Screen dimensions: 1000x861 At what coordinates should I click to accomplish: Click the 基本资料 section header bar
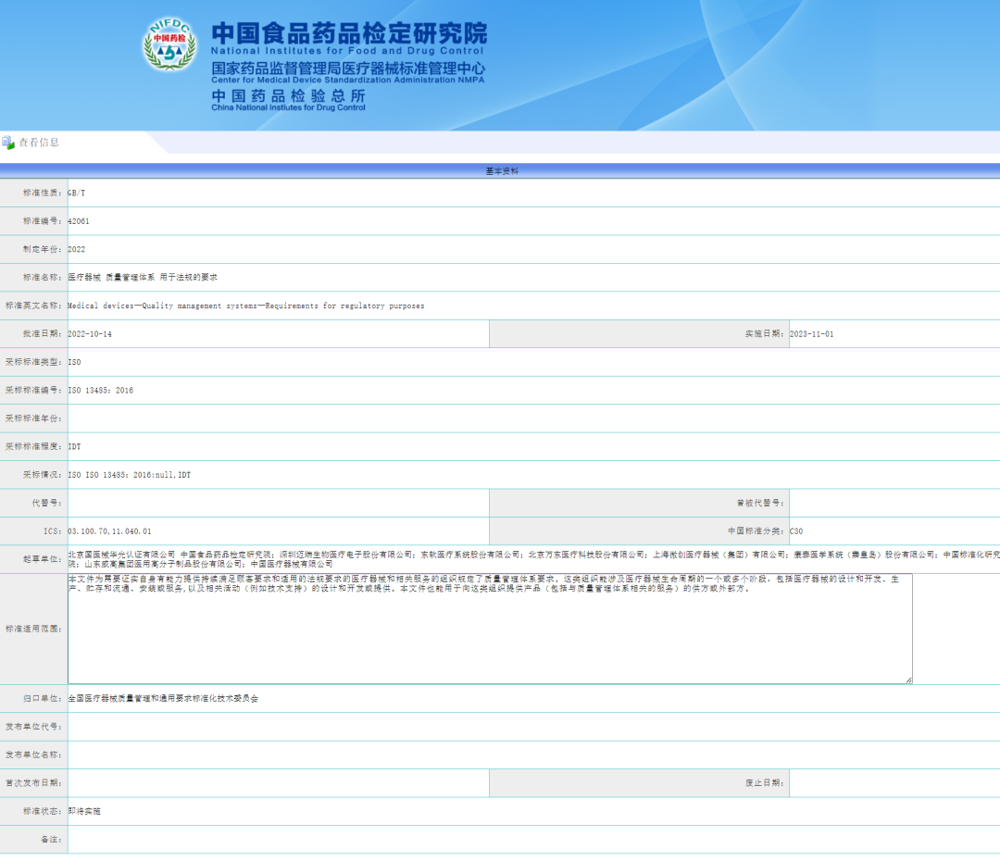click(x=500, y=171)
